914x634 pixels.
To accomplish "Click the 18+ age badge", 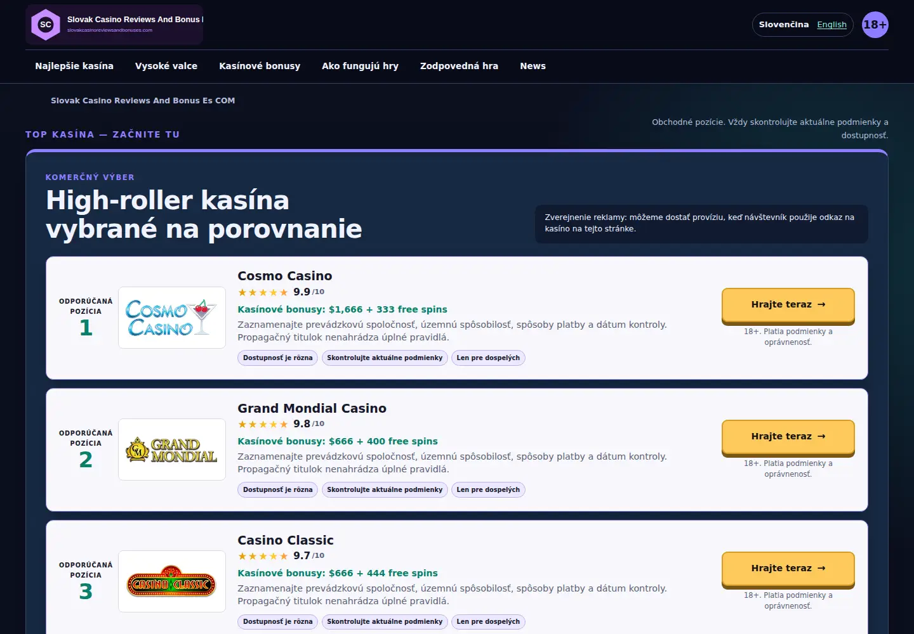I will (x=875, y=25).
